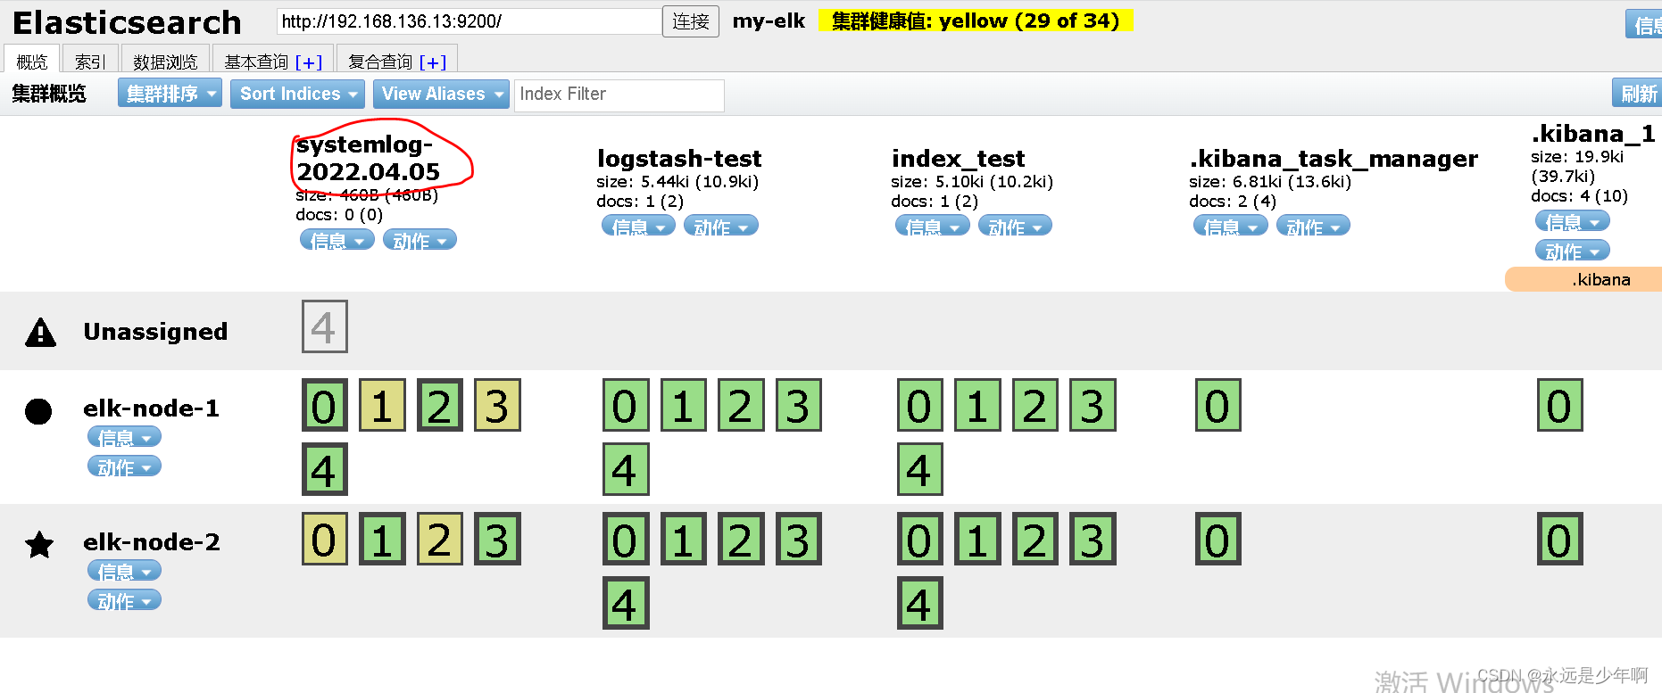The image size is (1662, 693).
Task: Open the Sort Indices dropdown
Action: (x=298, y=94)
